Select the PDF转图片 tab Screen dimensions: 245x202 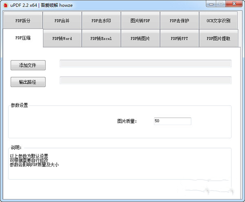click(140, 38)
